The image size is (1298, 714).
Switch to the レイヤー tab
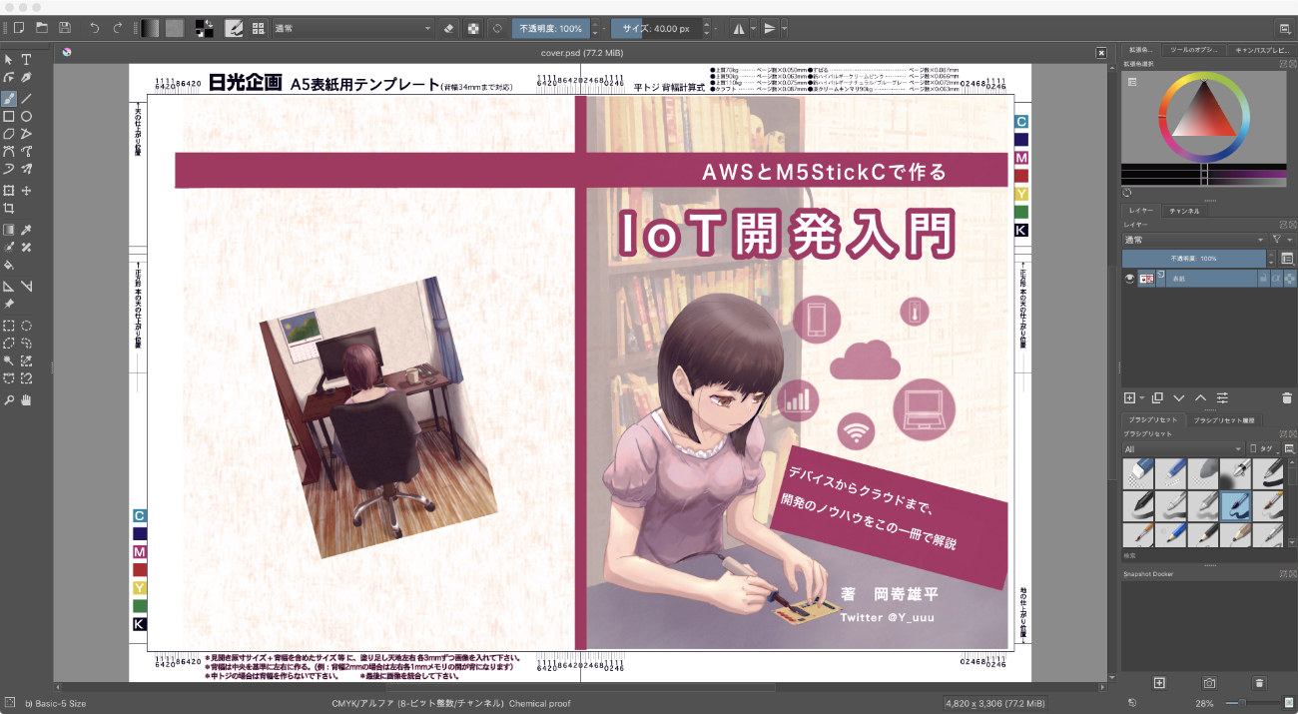click(x=1140, y=211)
